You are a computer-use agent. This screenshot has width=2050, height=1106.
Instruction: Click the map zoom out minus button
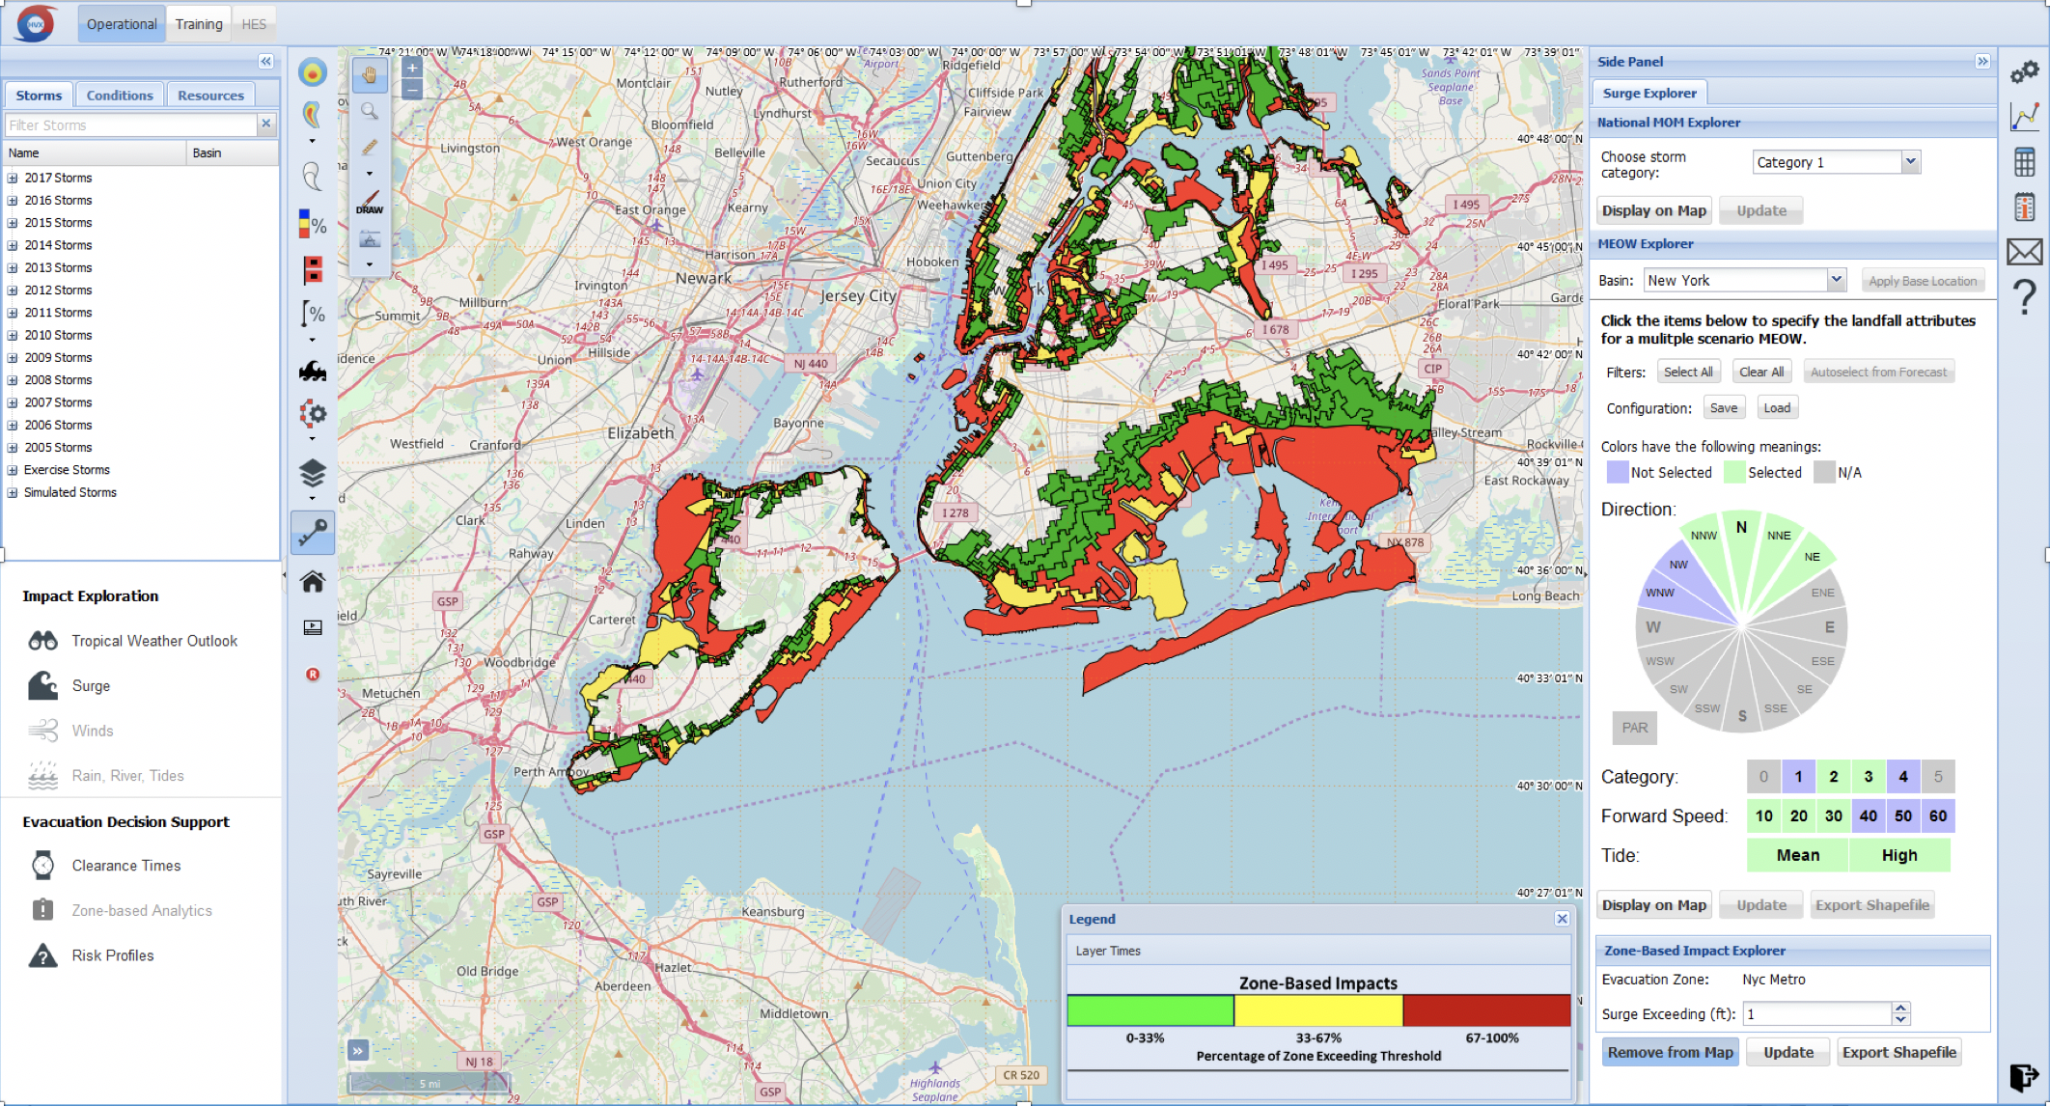click(x=412, y=90)
